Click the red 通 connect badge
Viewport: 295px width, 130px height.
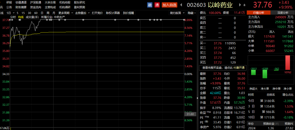coord(157,5)
